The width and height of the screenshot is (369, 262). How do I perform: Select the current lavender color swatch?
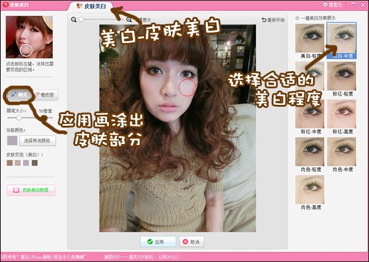click(x=12, y=141)
